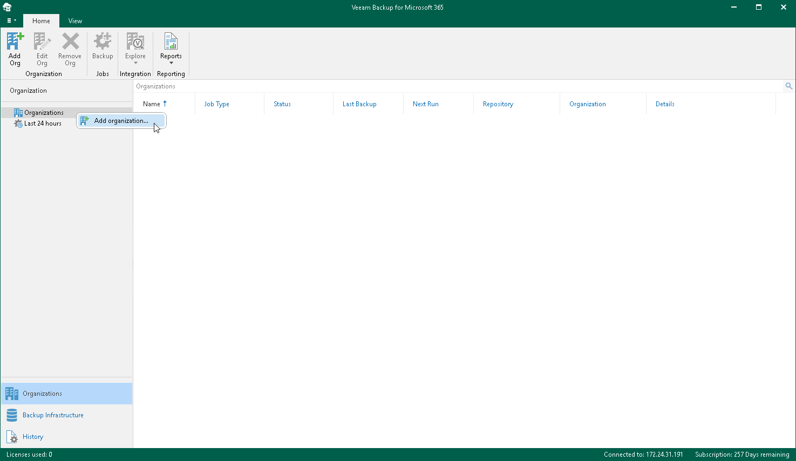Select the Organizations tree node
This screenshot has width=796, height=461.
click(x=44, y=113)
